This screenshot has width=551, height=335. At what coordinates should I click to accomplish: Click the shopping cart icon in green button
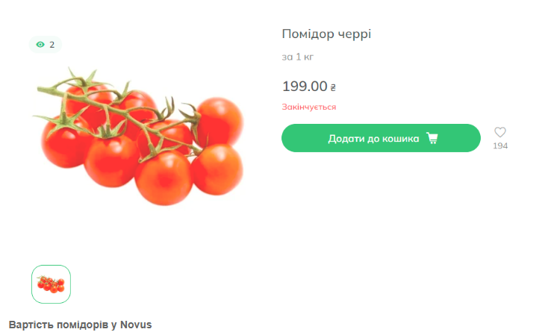coord(432,138)
